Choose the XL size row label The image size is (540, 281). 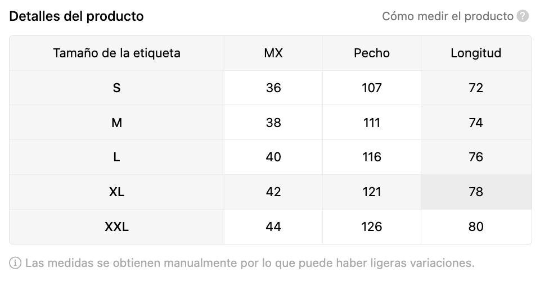point(117,192)
